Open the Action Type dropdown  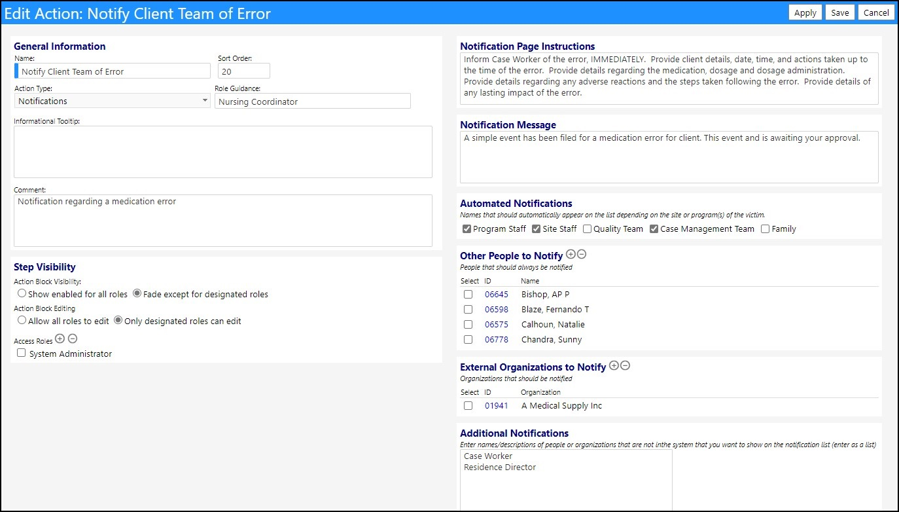point(113,101)
